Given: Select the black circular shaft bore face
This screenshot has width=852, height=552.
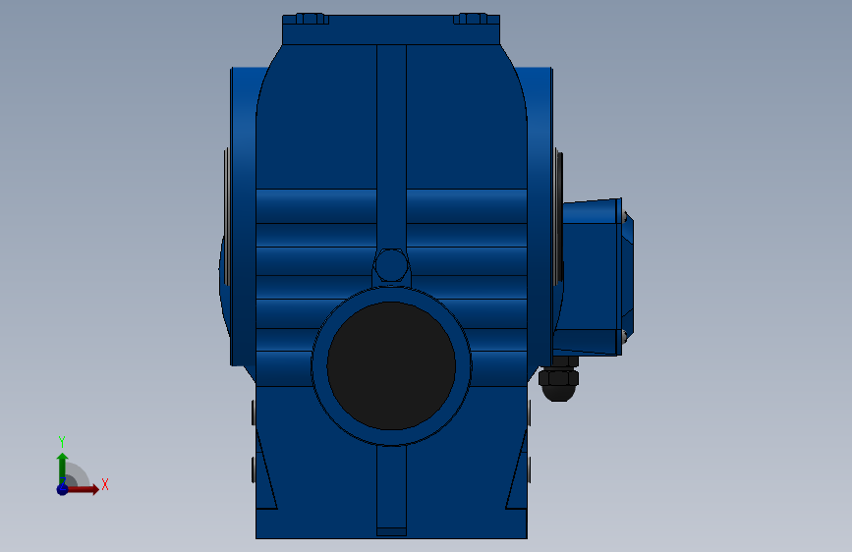Looking at the screenshot, I should pyautogui.click(x=391, y=365).
